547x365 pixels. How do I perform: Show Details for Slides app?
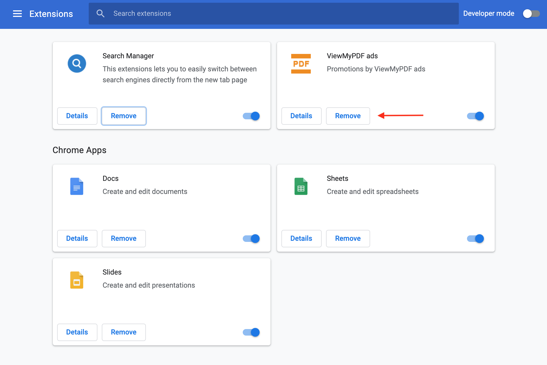[77, 332]
